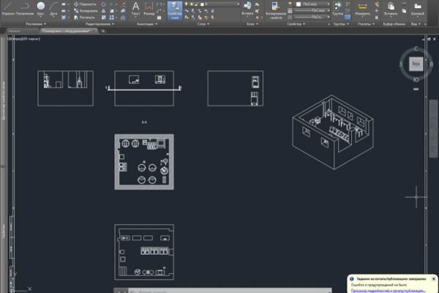Open the Свойства side palette tab
Screen dimensions: 439x293
point(4,231)
